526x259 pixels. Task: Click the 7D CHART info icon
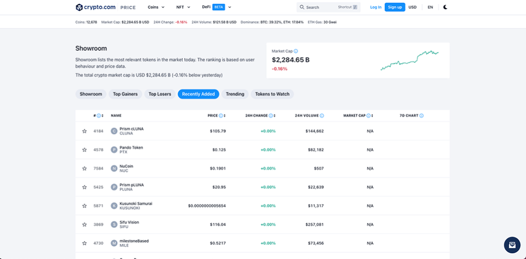421,116
